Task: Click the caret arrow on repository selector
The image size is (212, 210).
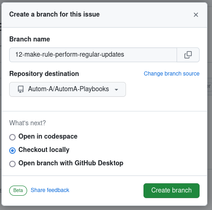Action: 116,89
